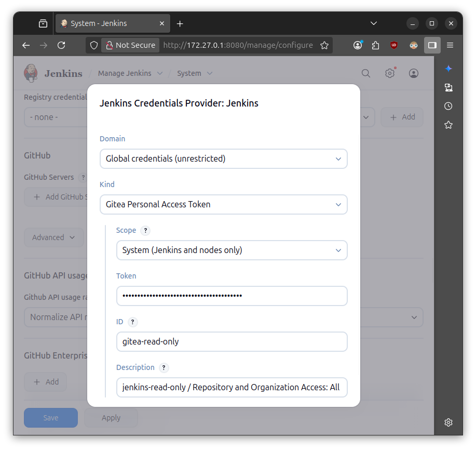The width and height of the screenshot is (476, 450).
Task: Open the Firefox hamburger menu
Action: [450, 45]
